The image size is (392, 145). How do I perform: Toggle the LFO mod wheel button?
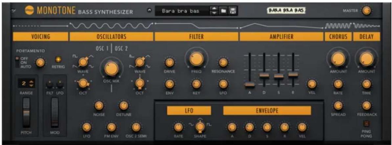click(59, 85)
